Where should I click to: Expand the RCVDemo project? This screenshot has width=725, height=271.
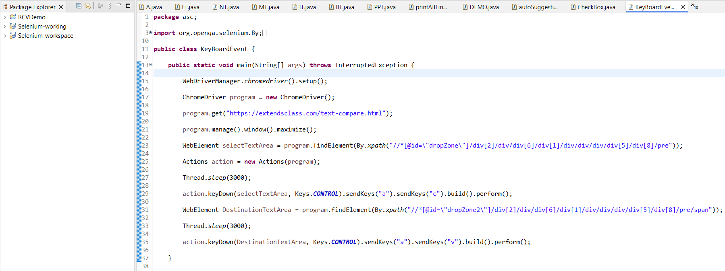coord(5,17)
